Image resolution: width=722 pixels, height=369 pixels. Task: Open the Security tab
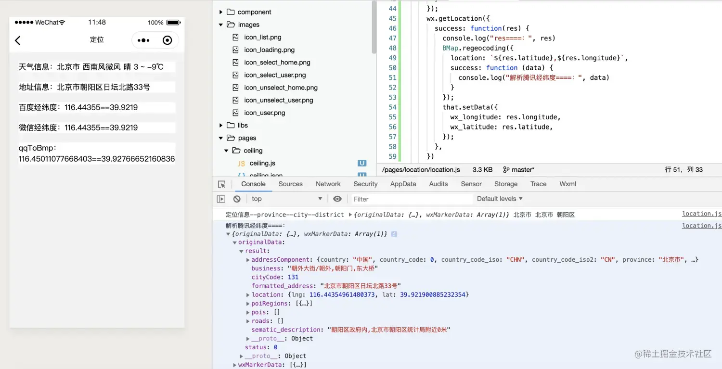[x=365, y=184]
